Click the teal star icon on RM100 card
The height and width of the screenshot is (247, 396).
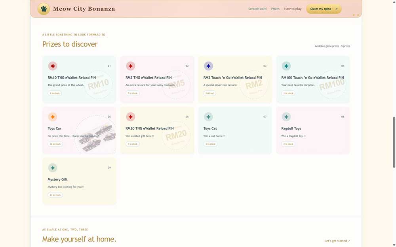pos(286,66)
